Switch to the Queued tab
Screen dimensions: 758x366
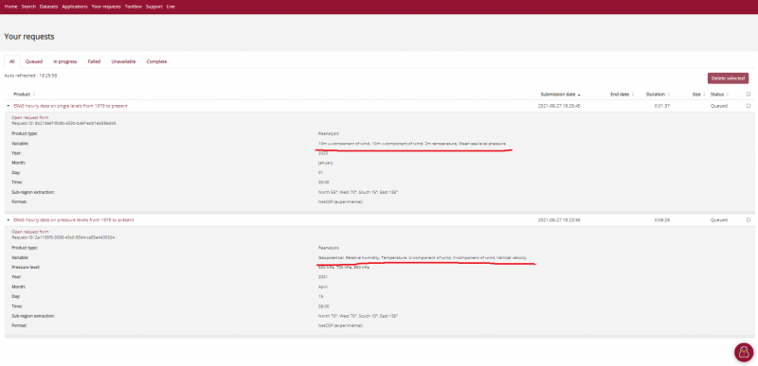[x=34, y=61]
